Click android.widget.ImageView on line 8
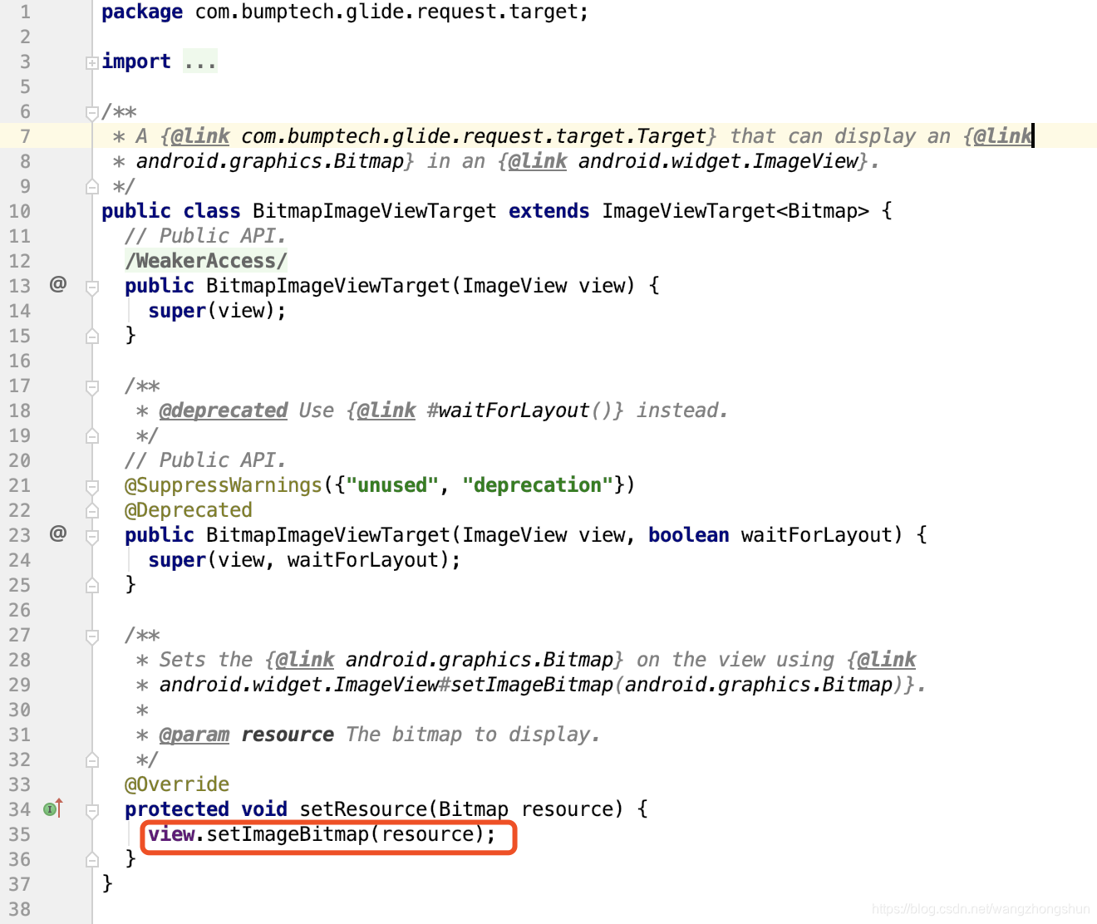 [x=718, y=161]
